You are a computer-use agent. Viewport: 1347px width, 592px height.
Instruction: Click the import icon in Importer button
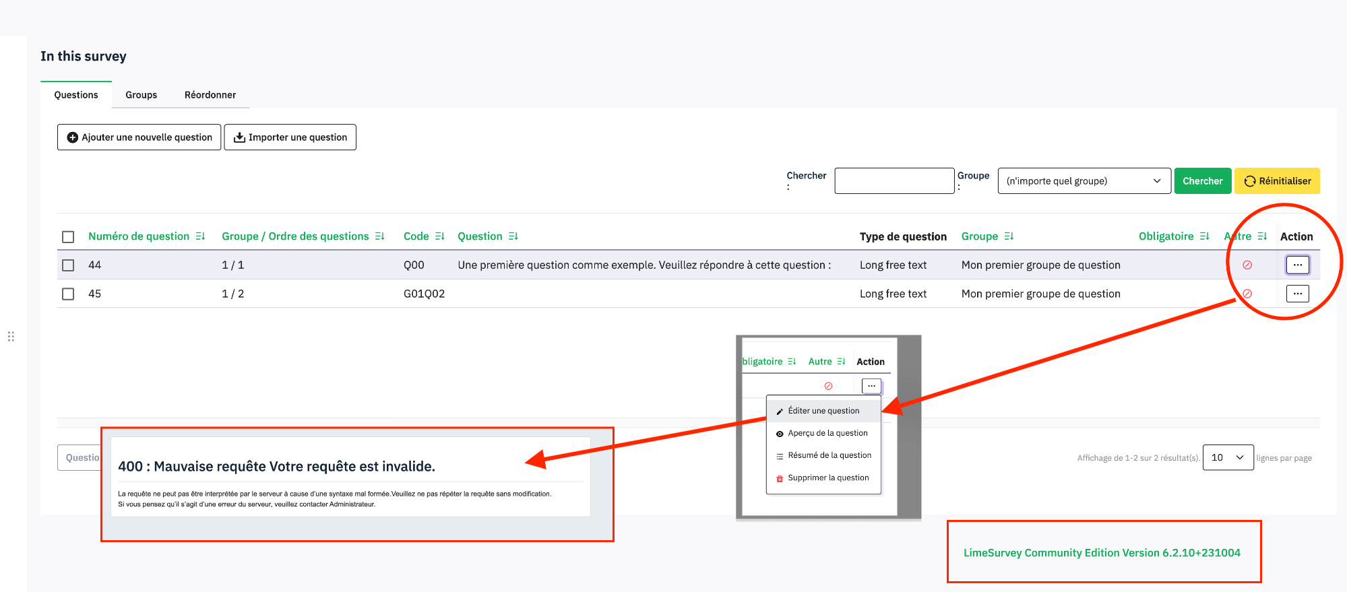pos(239,137)
